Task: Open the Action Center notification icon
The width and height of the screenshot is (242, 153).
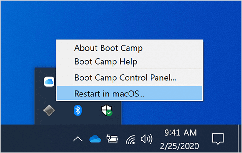Action: (x=217, y=139)
